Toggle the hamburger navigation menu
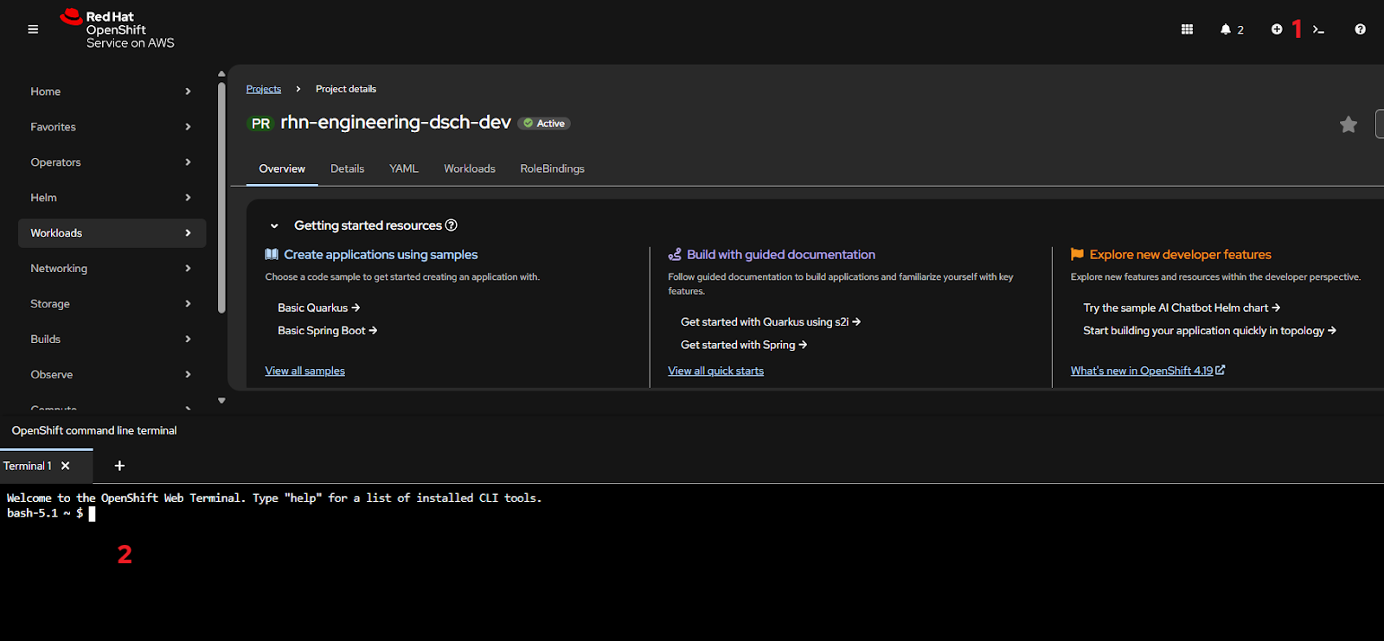Image resolution: width=1384 pixels, height=641 pixels. [x=33, y=29]
